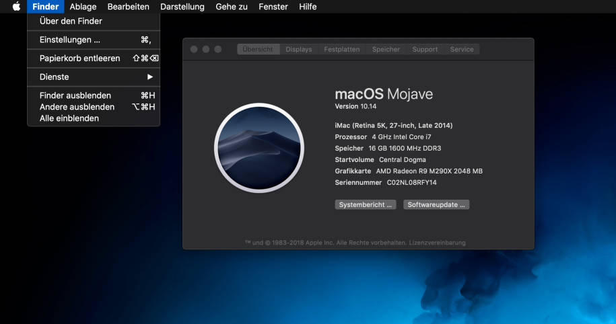The image size is (616, 324).
Task: Switch to the Speicher tab
Action: coord(386,49)
